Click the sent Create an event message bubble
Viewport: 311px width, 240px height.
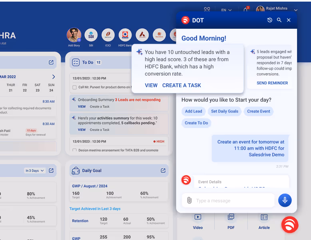coord(250,148)
